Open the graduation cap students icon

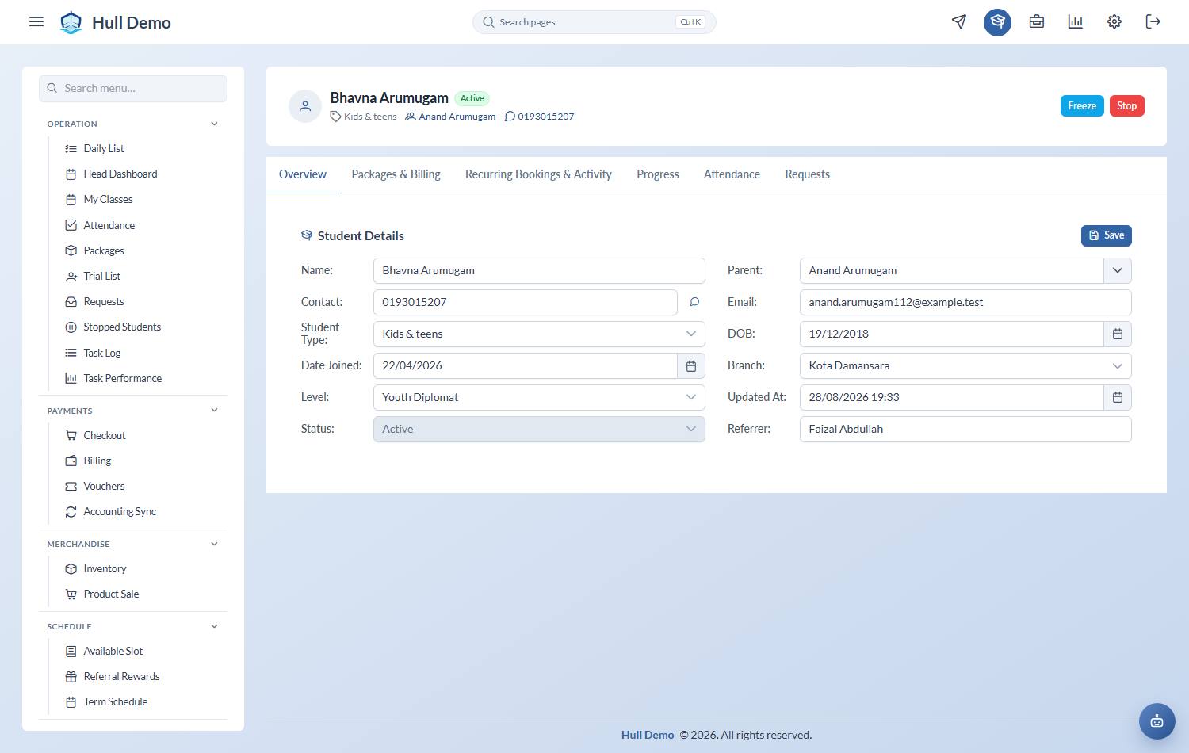coord(998,21)
